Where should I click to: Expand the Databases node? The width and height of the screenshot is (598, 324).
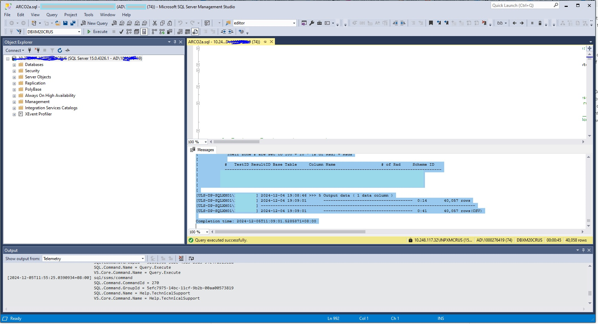click(14, 65)
